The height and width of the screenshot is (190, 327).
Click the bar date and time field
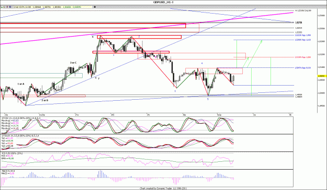pyautogui.click(x=22, y=7)
